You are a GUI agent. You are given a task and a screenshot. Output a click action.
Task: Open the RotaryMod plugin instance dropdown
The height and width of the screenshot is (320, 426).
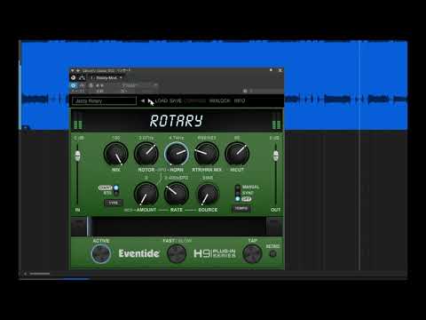pos(107,78)
